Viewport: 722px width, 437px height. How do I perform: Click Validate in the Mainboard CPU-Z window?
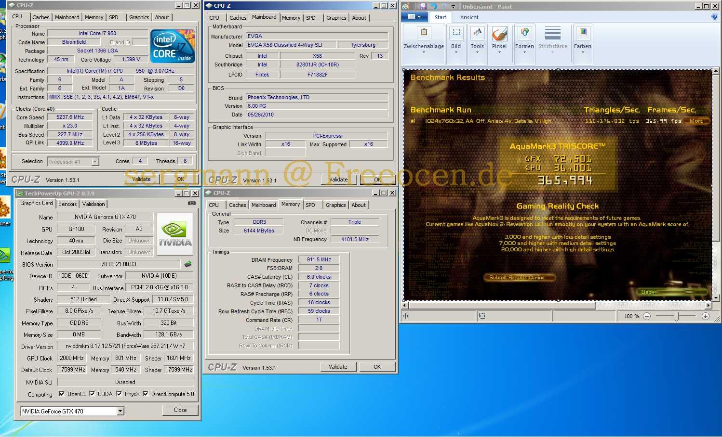pyautogui.click(x=338, y=180)
